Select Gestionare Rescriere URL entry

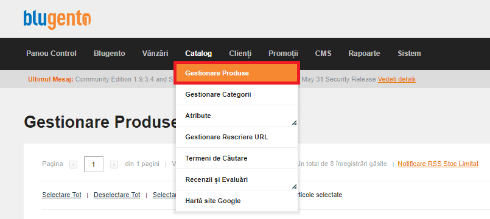[237, 137]
